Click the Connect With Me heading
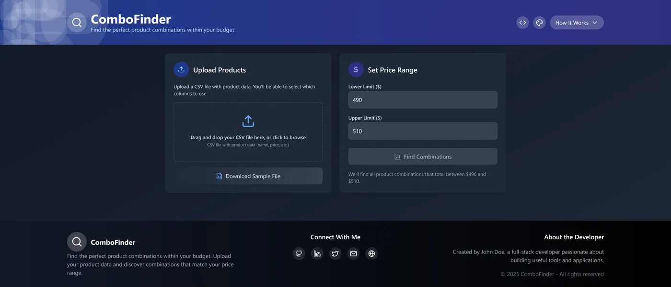Screen dimensions: 671x287 [335, 237]
